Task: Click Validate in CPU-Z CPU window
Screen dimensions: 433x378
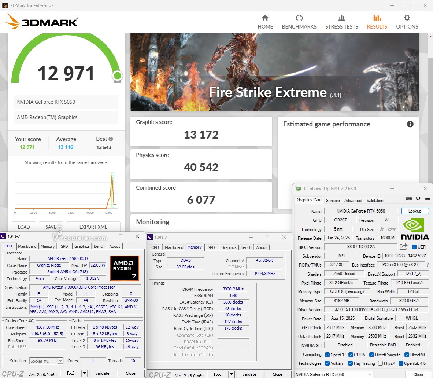Action: [x=102, y=373]
